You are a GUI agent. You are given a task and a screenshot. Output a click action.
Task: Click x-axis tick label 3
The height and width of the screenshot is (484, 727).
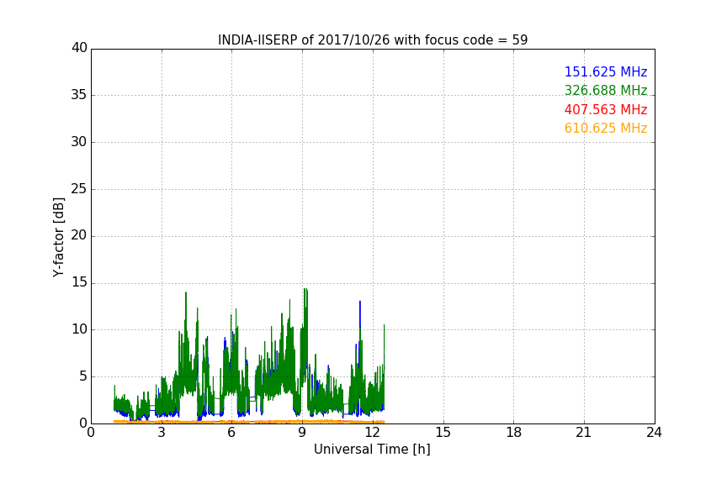point(162,433)
